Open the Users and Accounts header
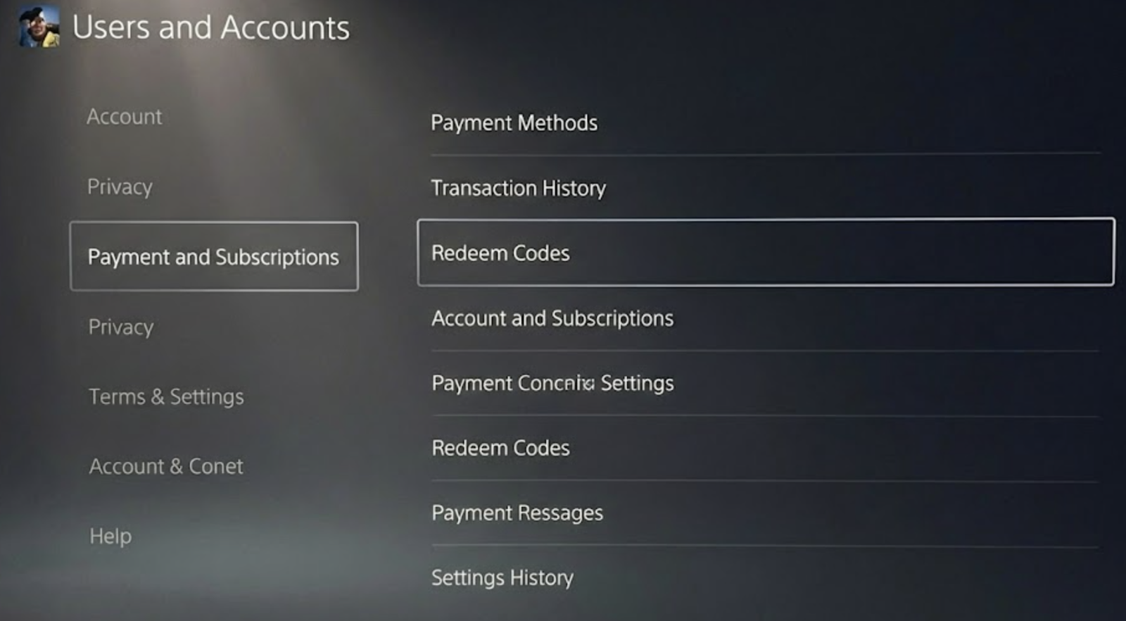Viewport: 1126px width, 621px height. [x=211, y=28]
